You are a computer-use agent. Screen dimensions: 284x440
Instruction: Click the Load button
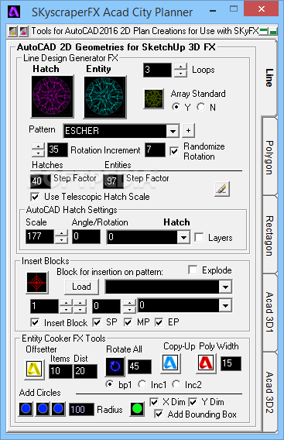tap(81, 287)
